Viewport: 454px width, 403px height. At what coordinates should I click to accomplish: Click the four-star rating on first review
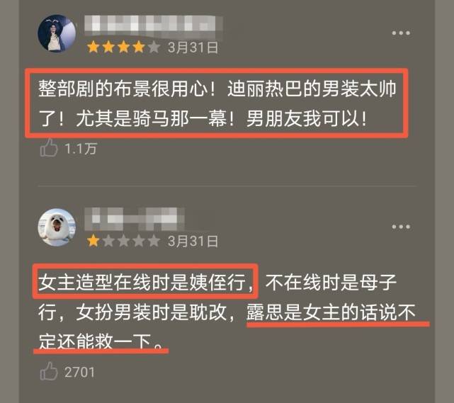point(123,47)
